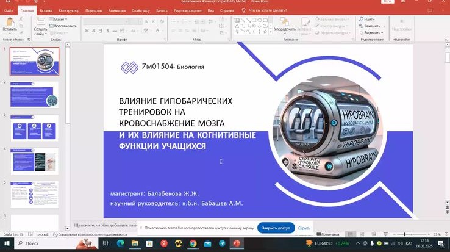This screenshot has height=252, width=450.
Task: Toggle italic К formatting
Action: point(93,31)
